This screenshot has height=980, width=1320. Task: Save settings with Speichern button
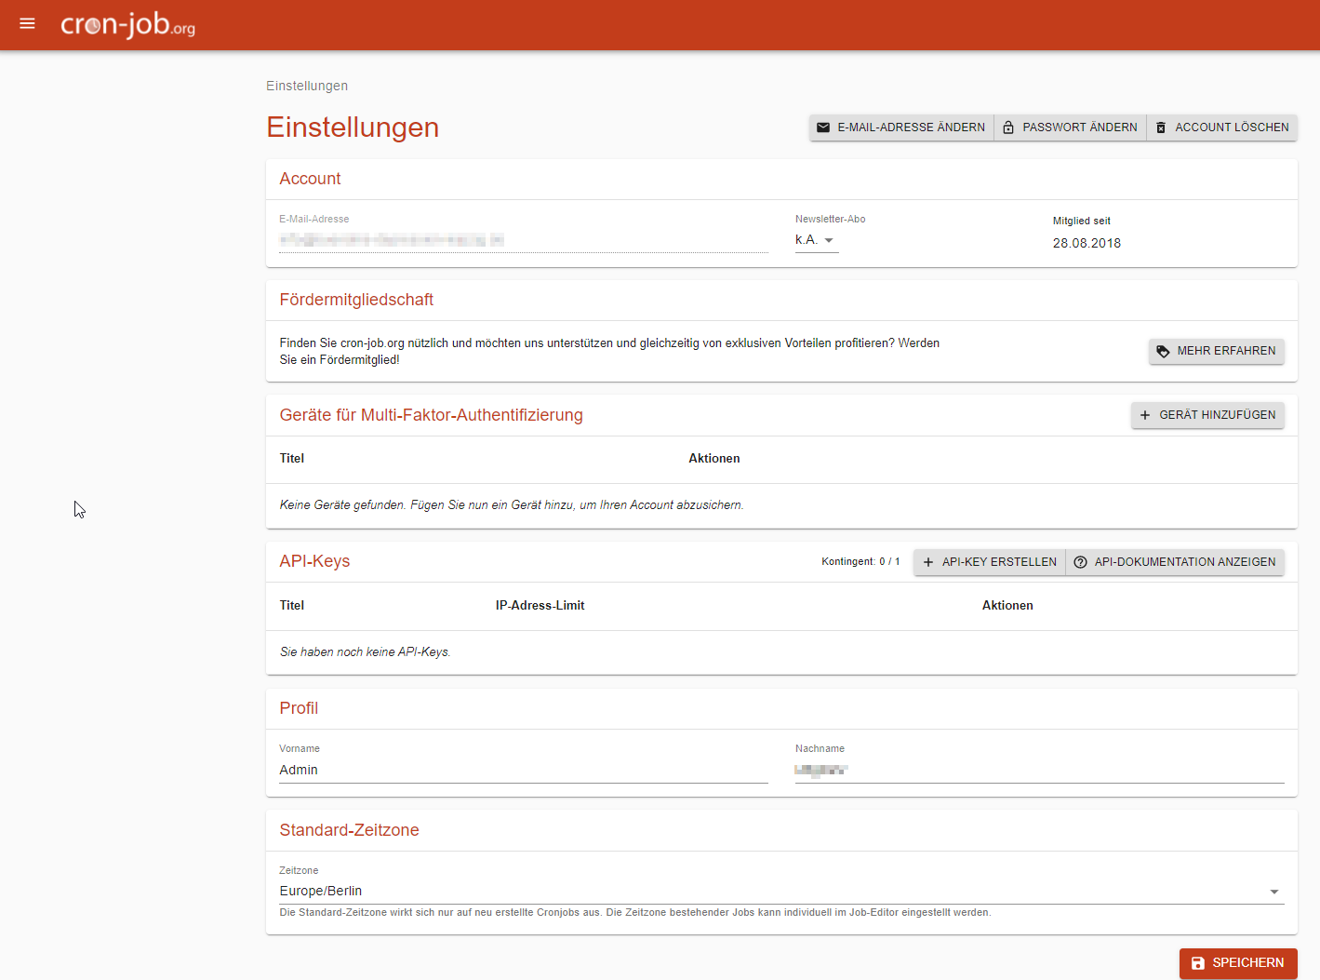[x=1238, y=963]
